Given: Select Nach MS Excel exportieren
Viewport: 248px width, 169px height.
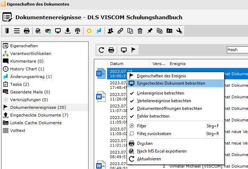Looking at the screenshot, I should [x=175, y=151].
